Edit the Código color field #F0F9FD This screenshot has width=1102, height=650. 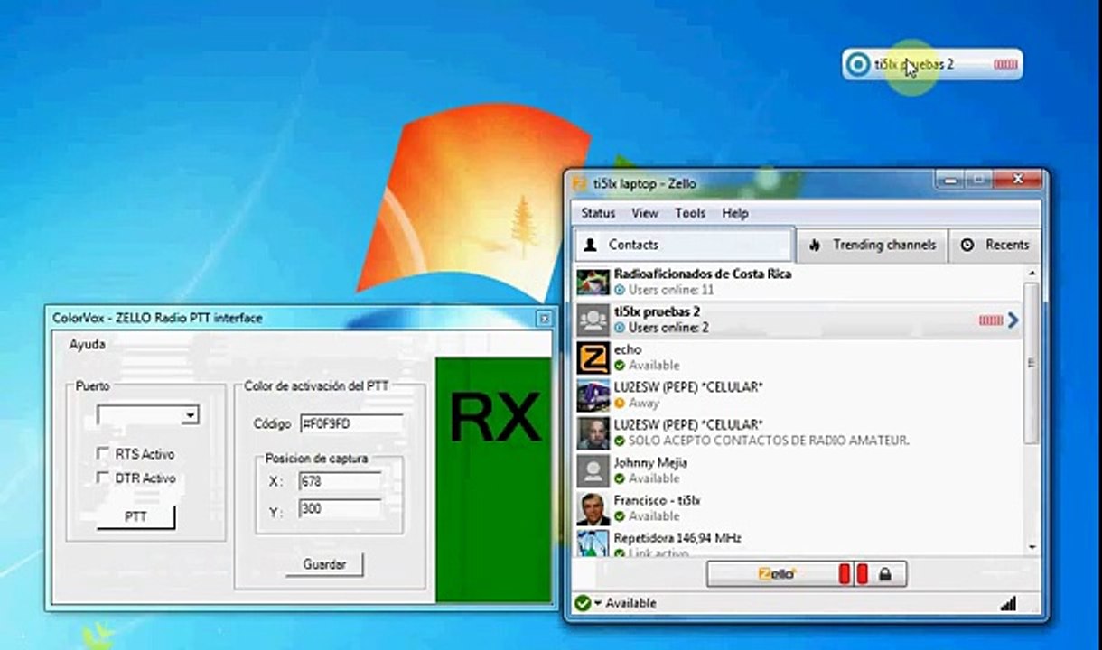(x=351, y=423)
